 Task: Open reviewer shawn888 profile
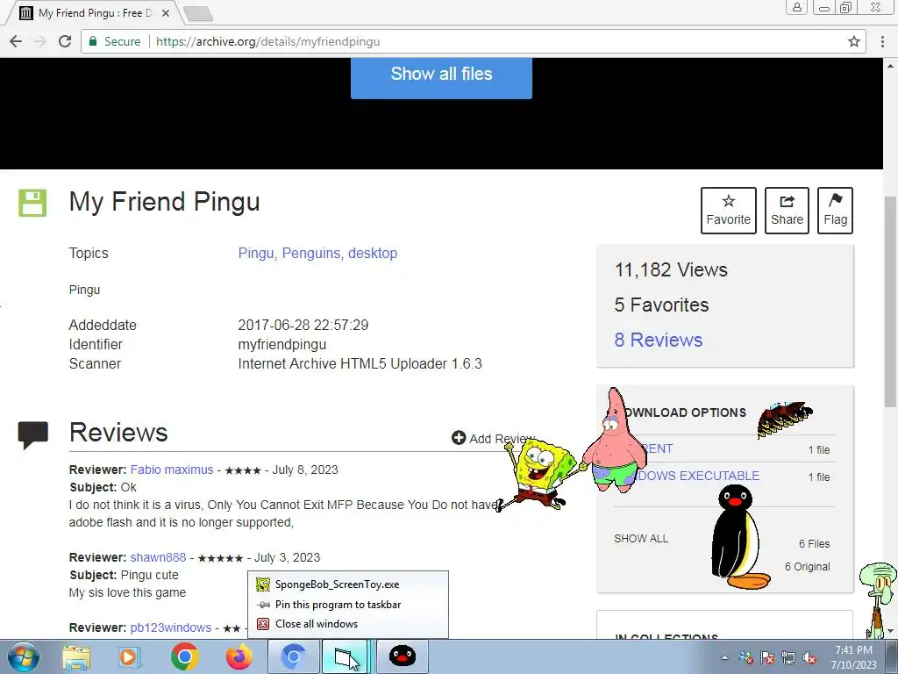click(x=158, y=557)
